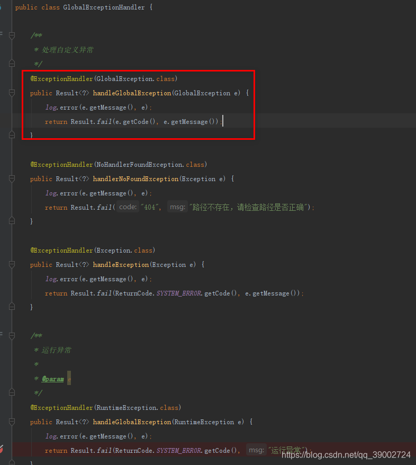Click e.getCode() in the first return statement
This screenshot has height=465, width=416.
coord(135,122)
